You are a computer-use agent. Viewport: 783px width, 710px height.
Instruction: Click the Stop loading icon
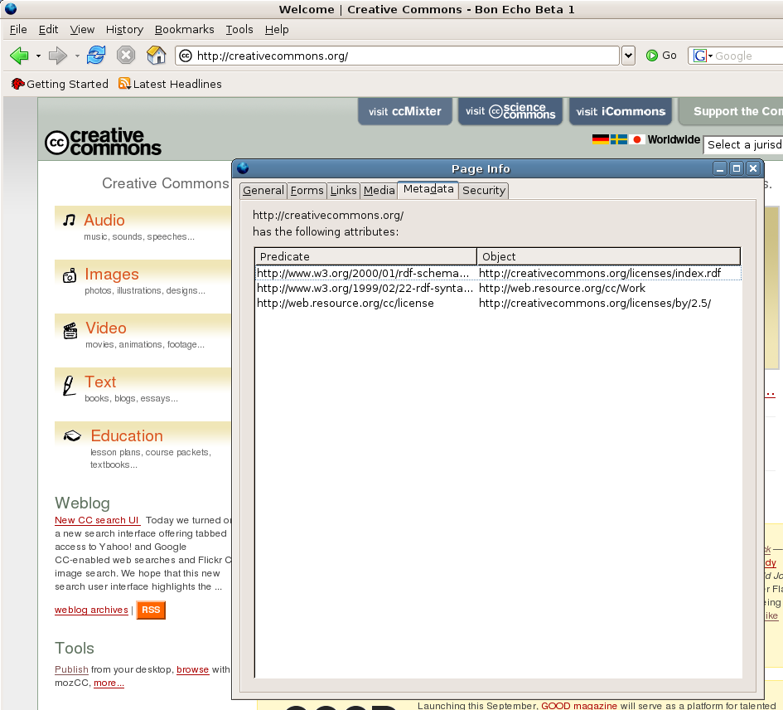(x=126, y=55)
